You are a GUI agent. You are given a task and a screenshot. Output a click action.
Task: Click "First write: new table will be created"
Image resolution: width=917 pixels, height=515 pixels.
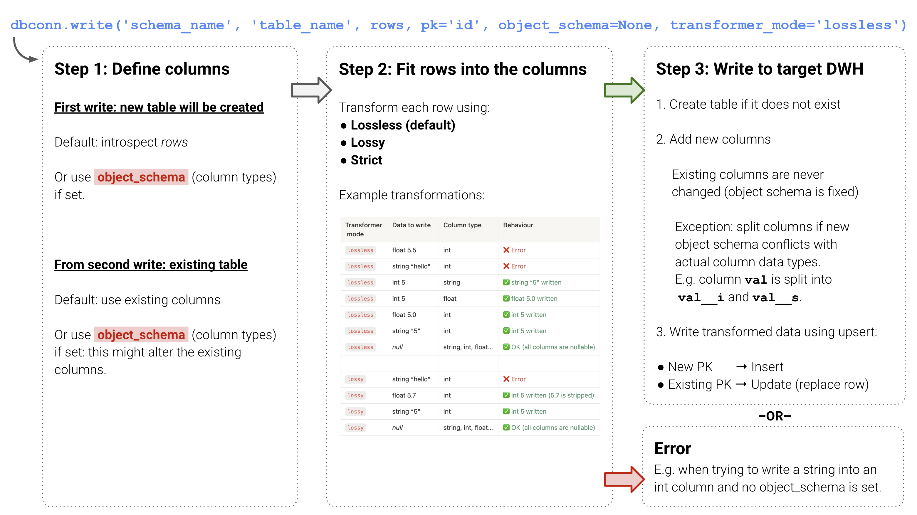point(159,107)
